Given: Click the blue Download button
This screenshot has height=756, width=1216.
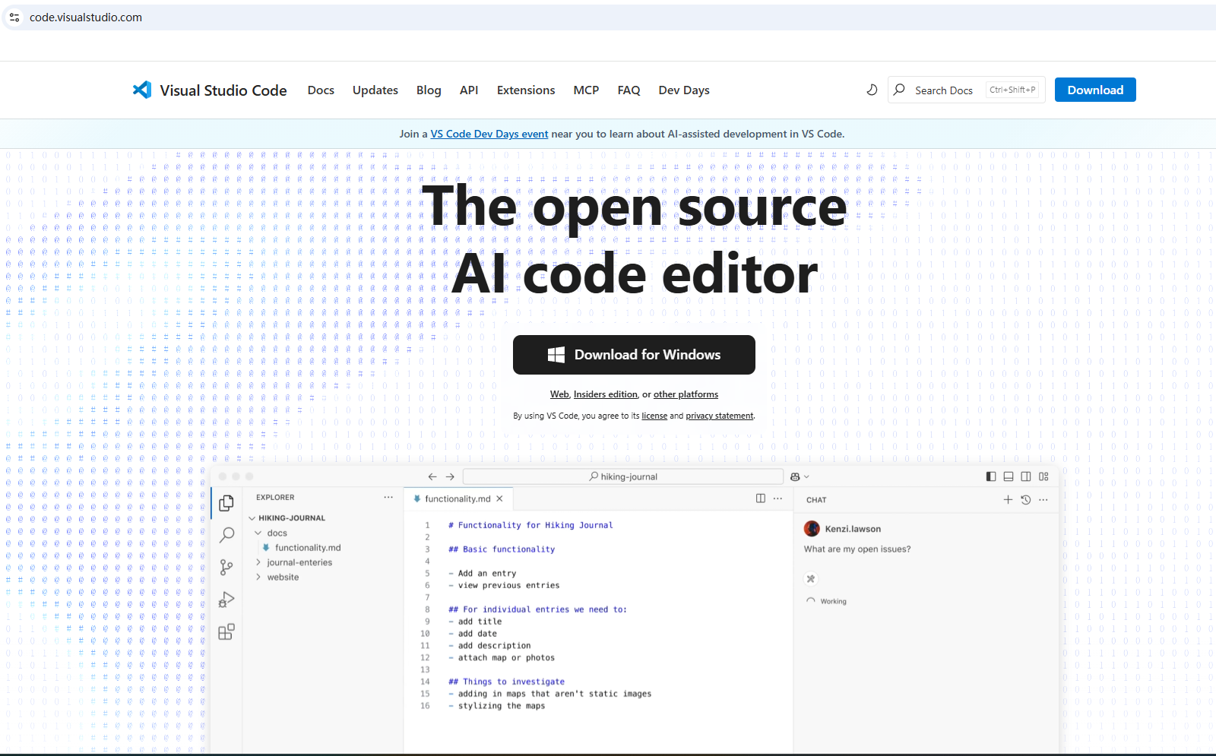Looking at the screenshot, I should click(x=1095, y=90).
